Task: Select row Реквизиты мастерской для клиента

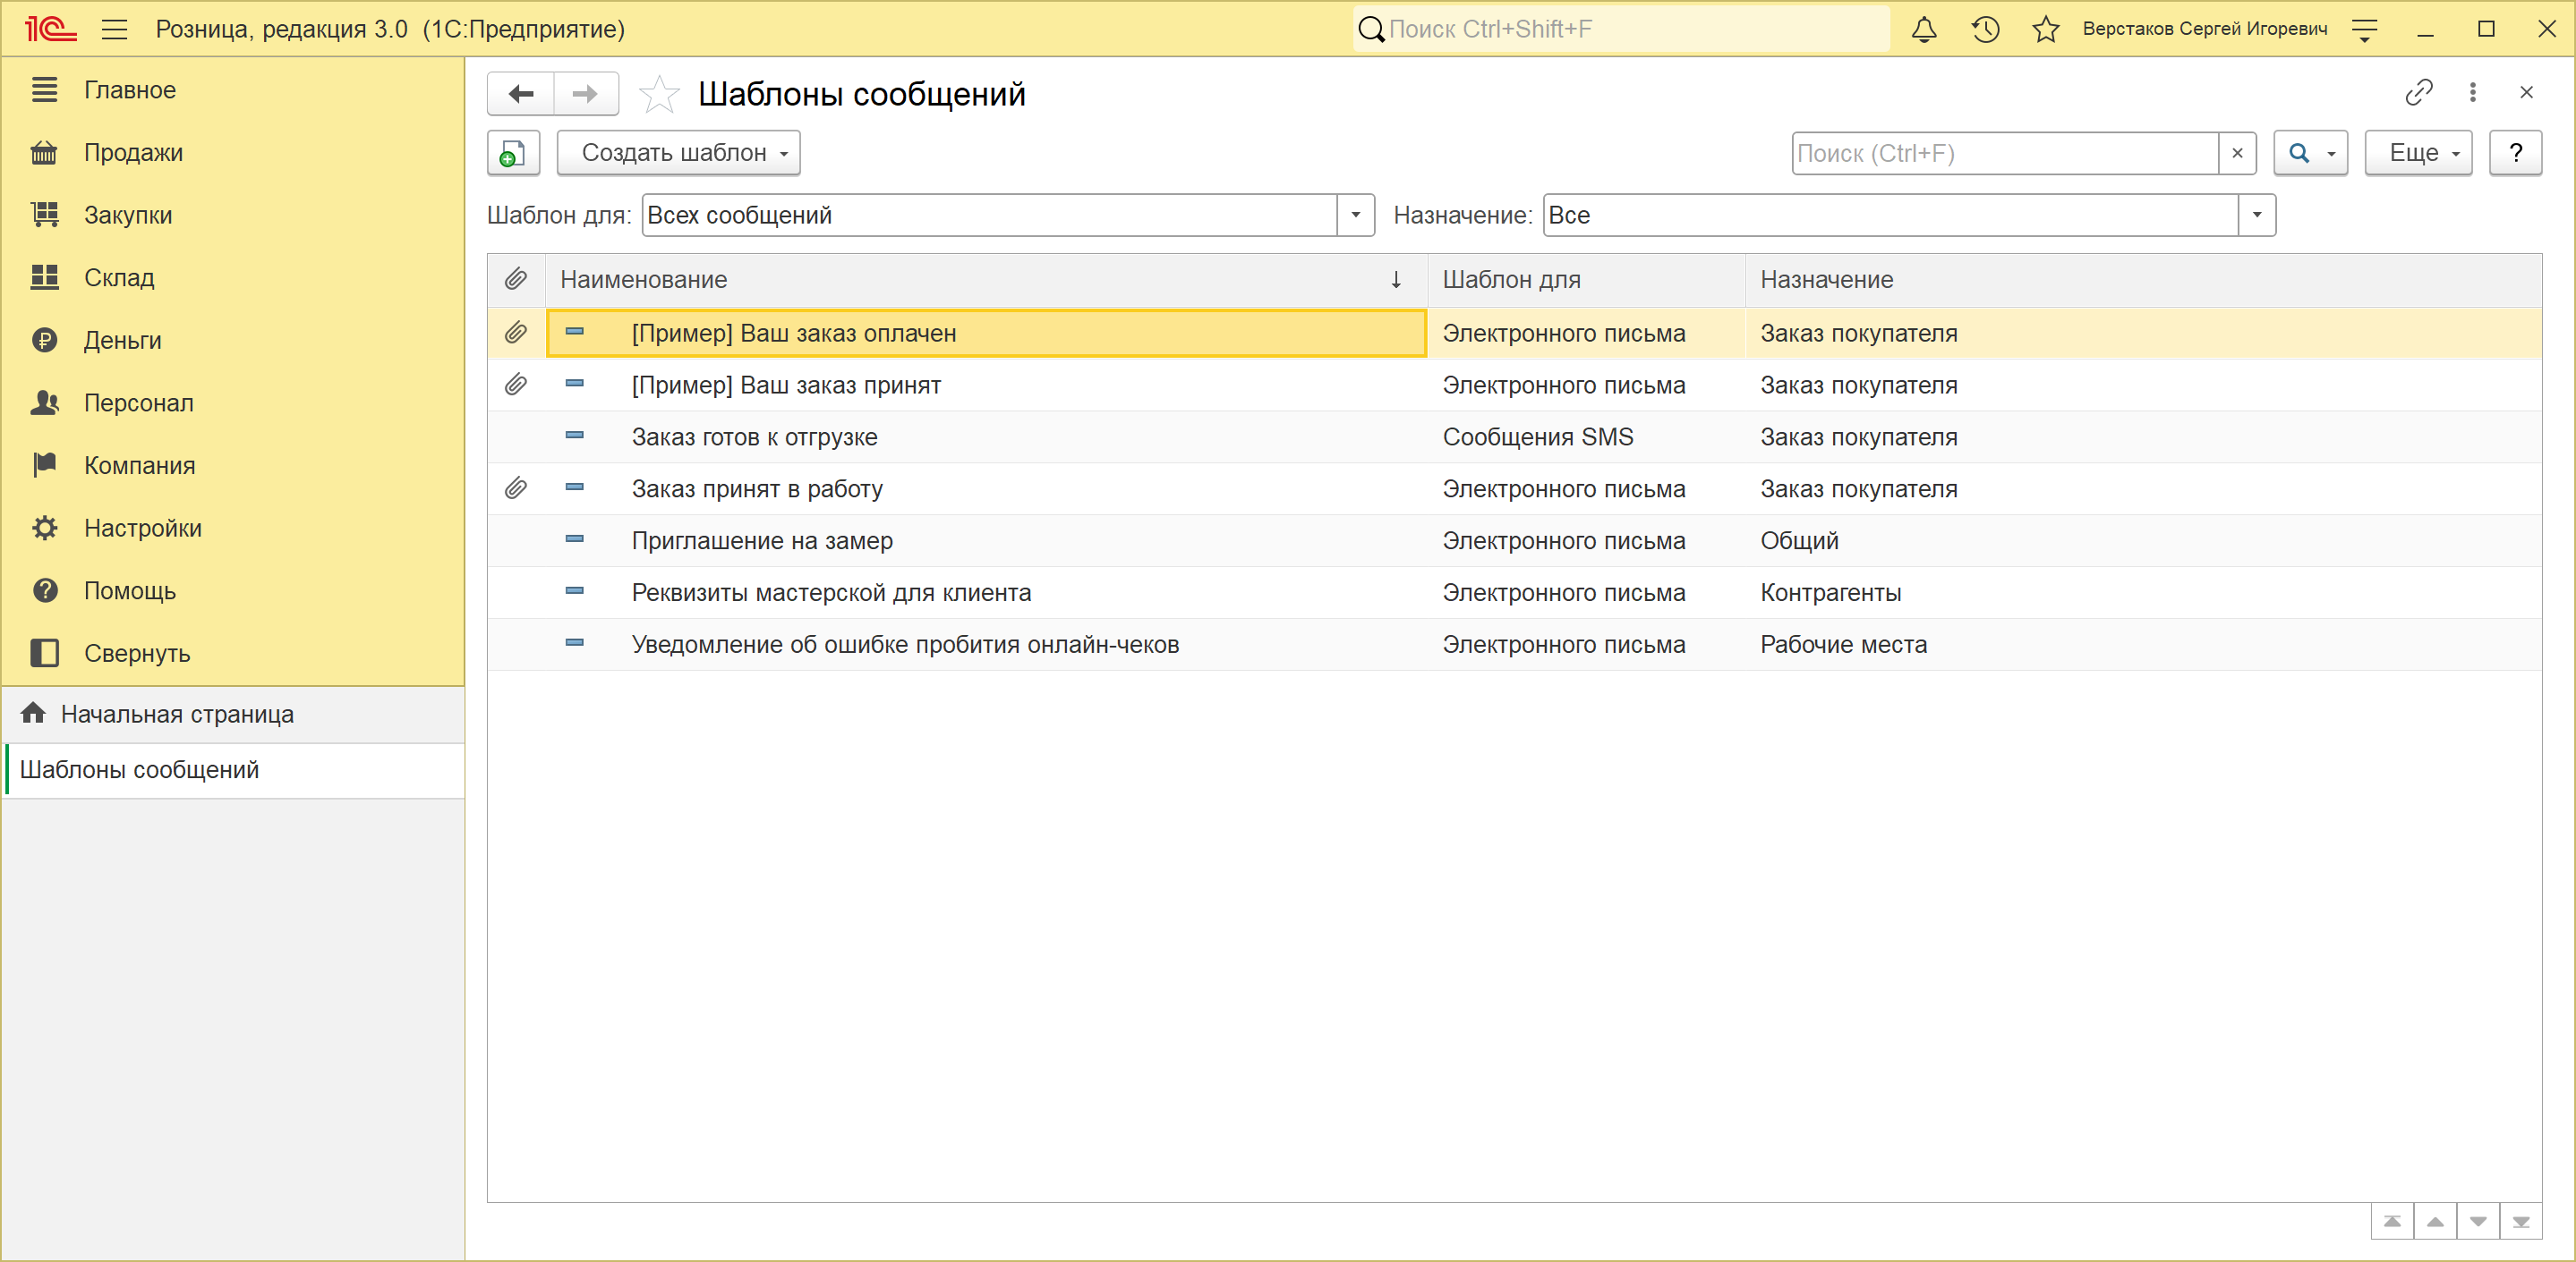Action: (1514, 592)
